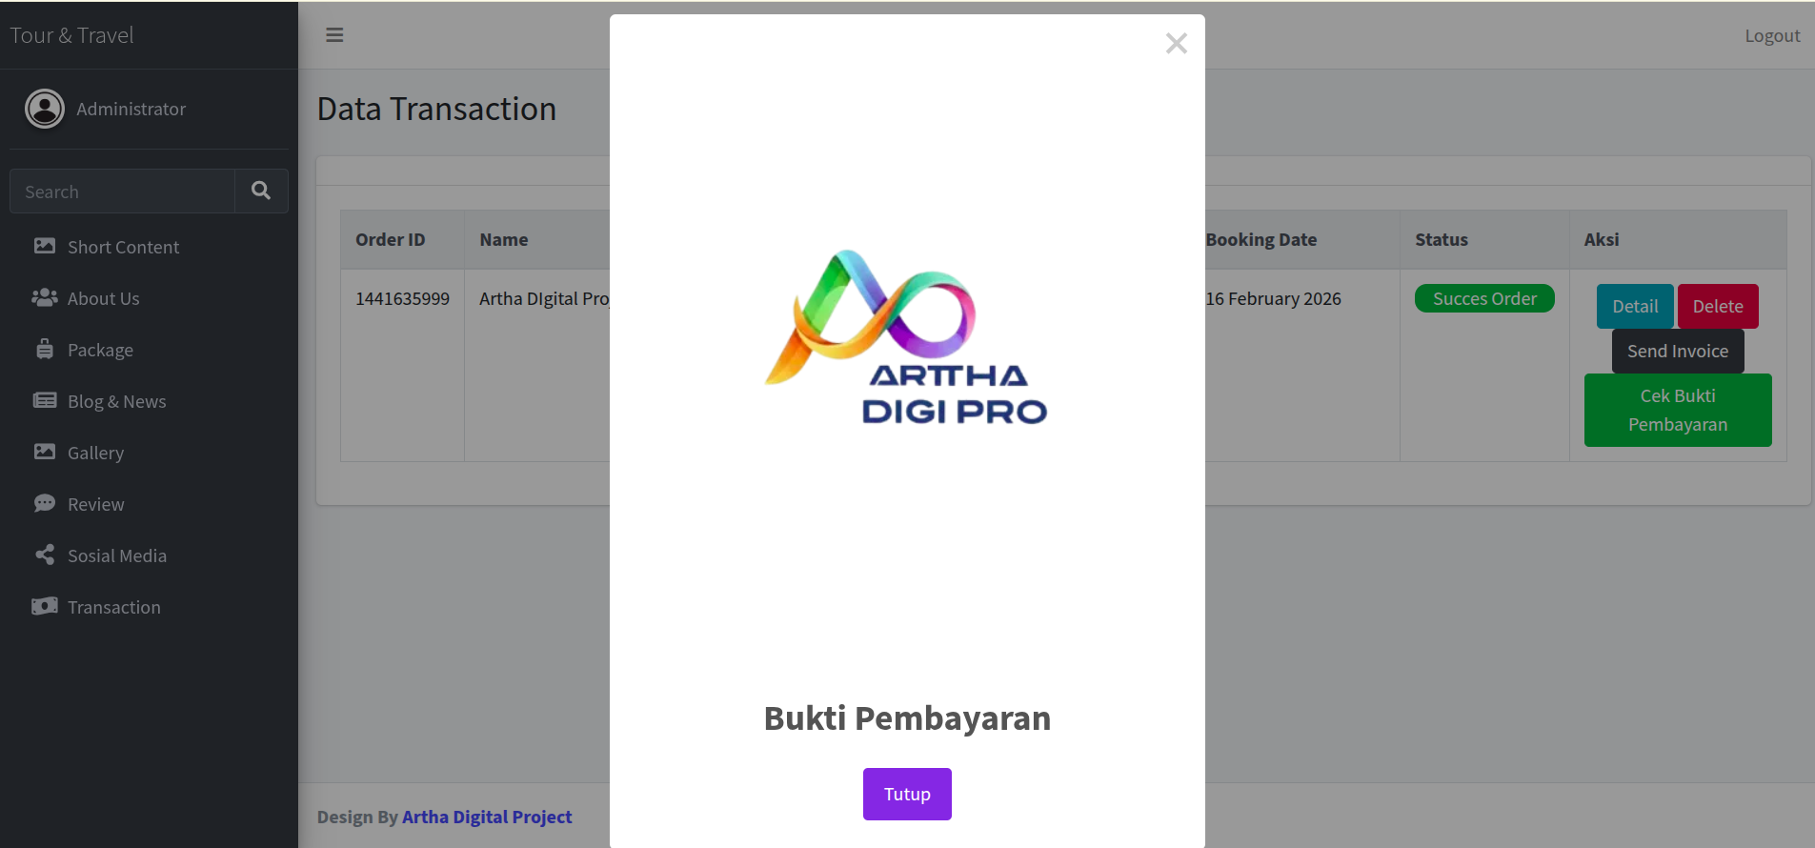Click the Administrator avatar icon
This screenshot has height=848, width=1815.
(x=45, y=109)
